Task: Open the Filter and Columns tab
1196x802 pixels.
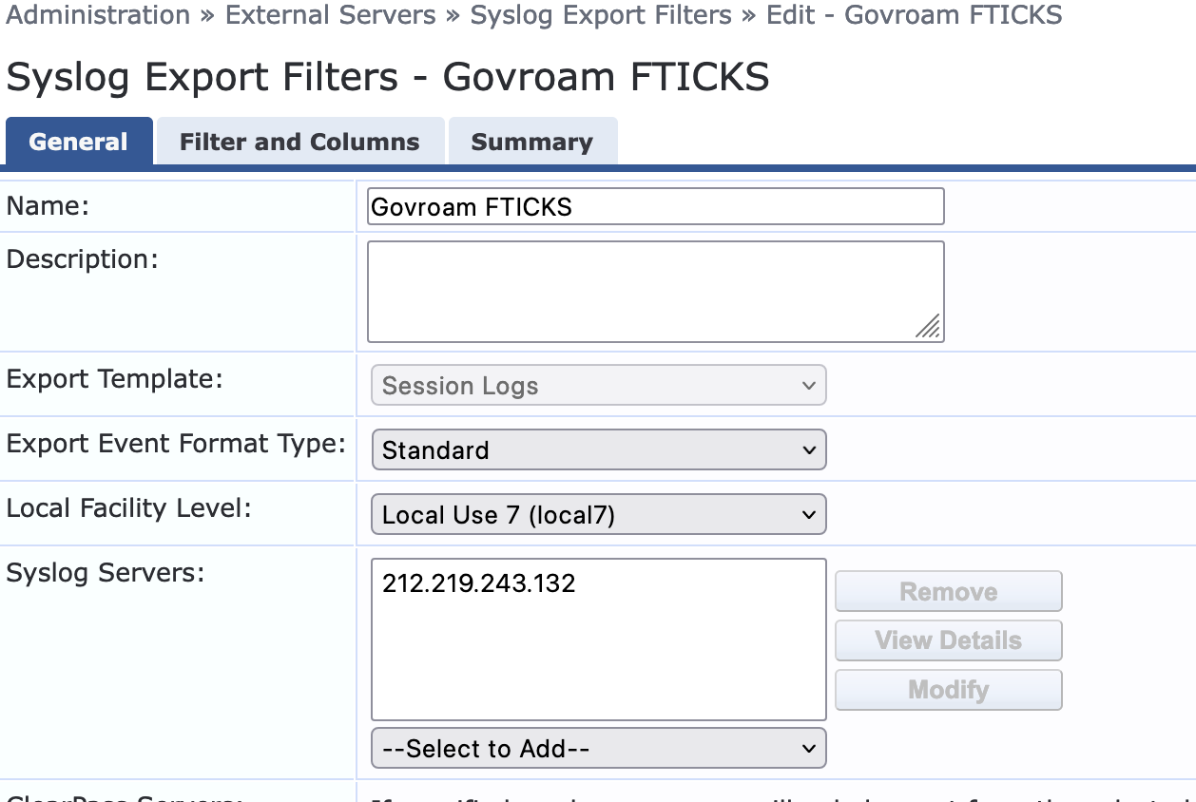Action: pyautogui.click(x=299, y=143)
